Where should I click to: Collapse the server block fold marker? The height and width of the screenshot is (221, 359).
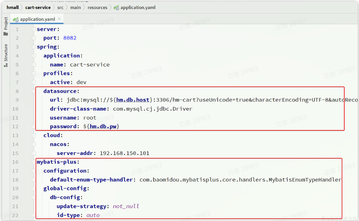[34, 29]
